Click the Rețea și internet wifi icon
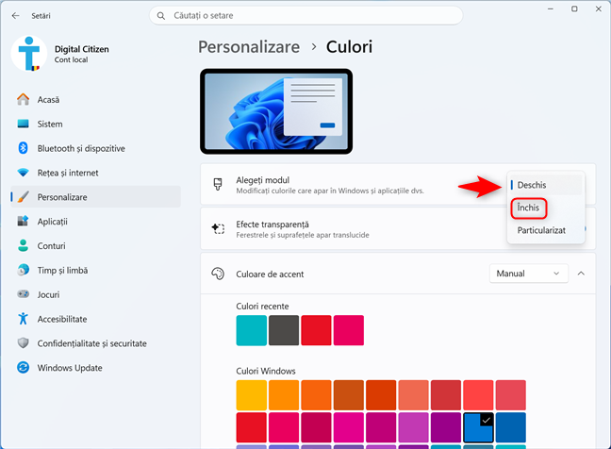Screen dimensions: 611x449 click(23, 173)
